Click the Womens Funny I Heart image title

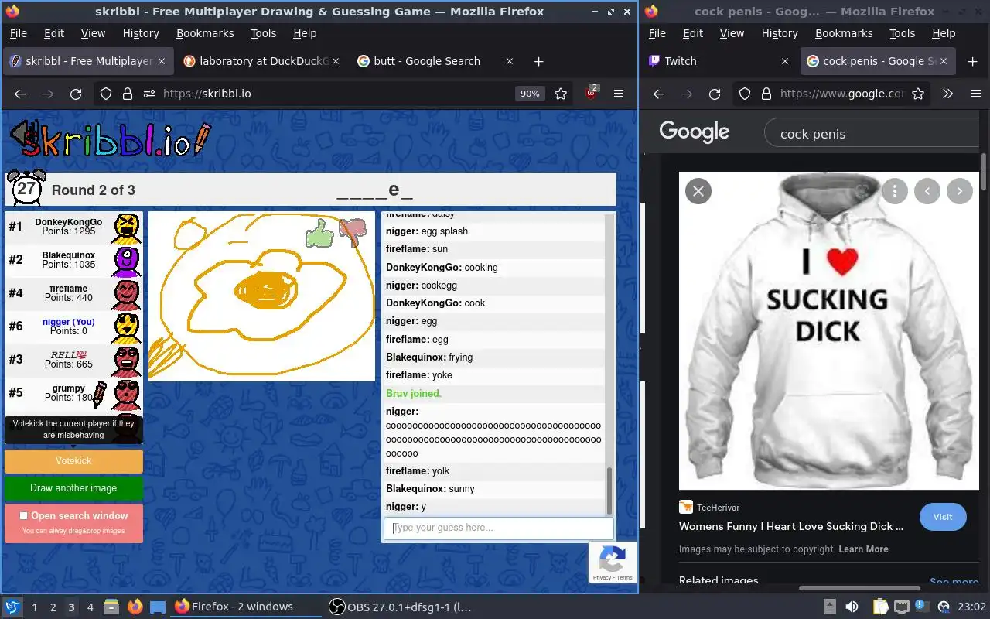[791, 526]
